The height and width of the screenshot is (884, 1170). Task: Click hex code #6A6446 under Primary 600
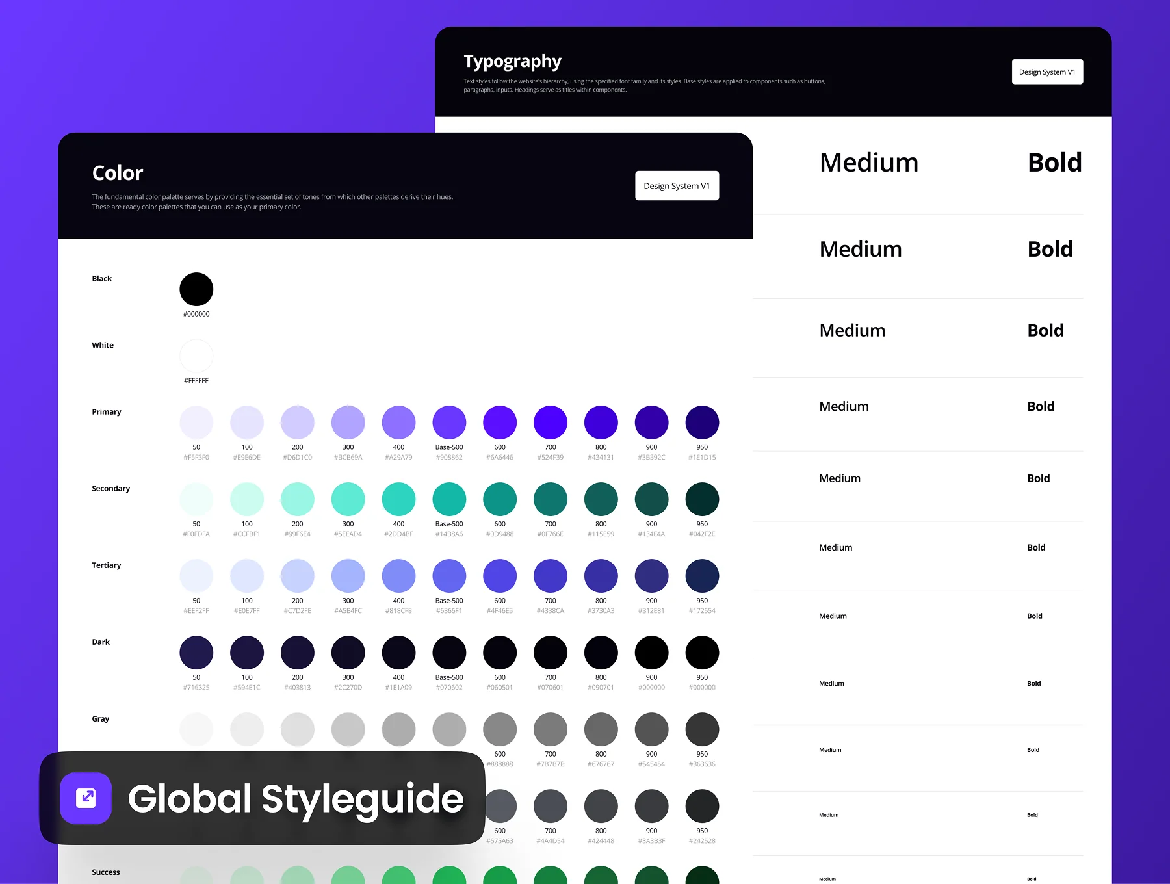coord(500,458)
